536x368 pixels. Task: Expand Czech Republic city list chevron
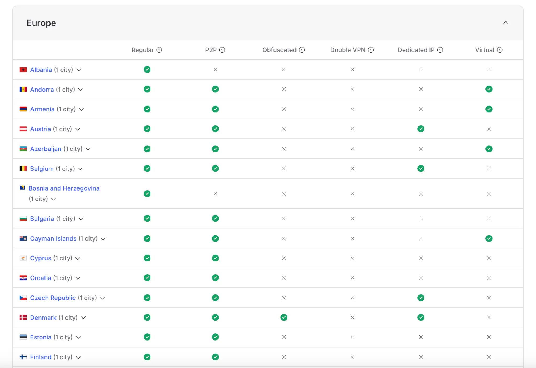(103, 298)
